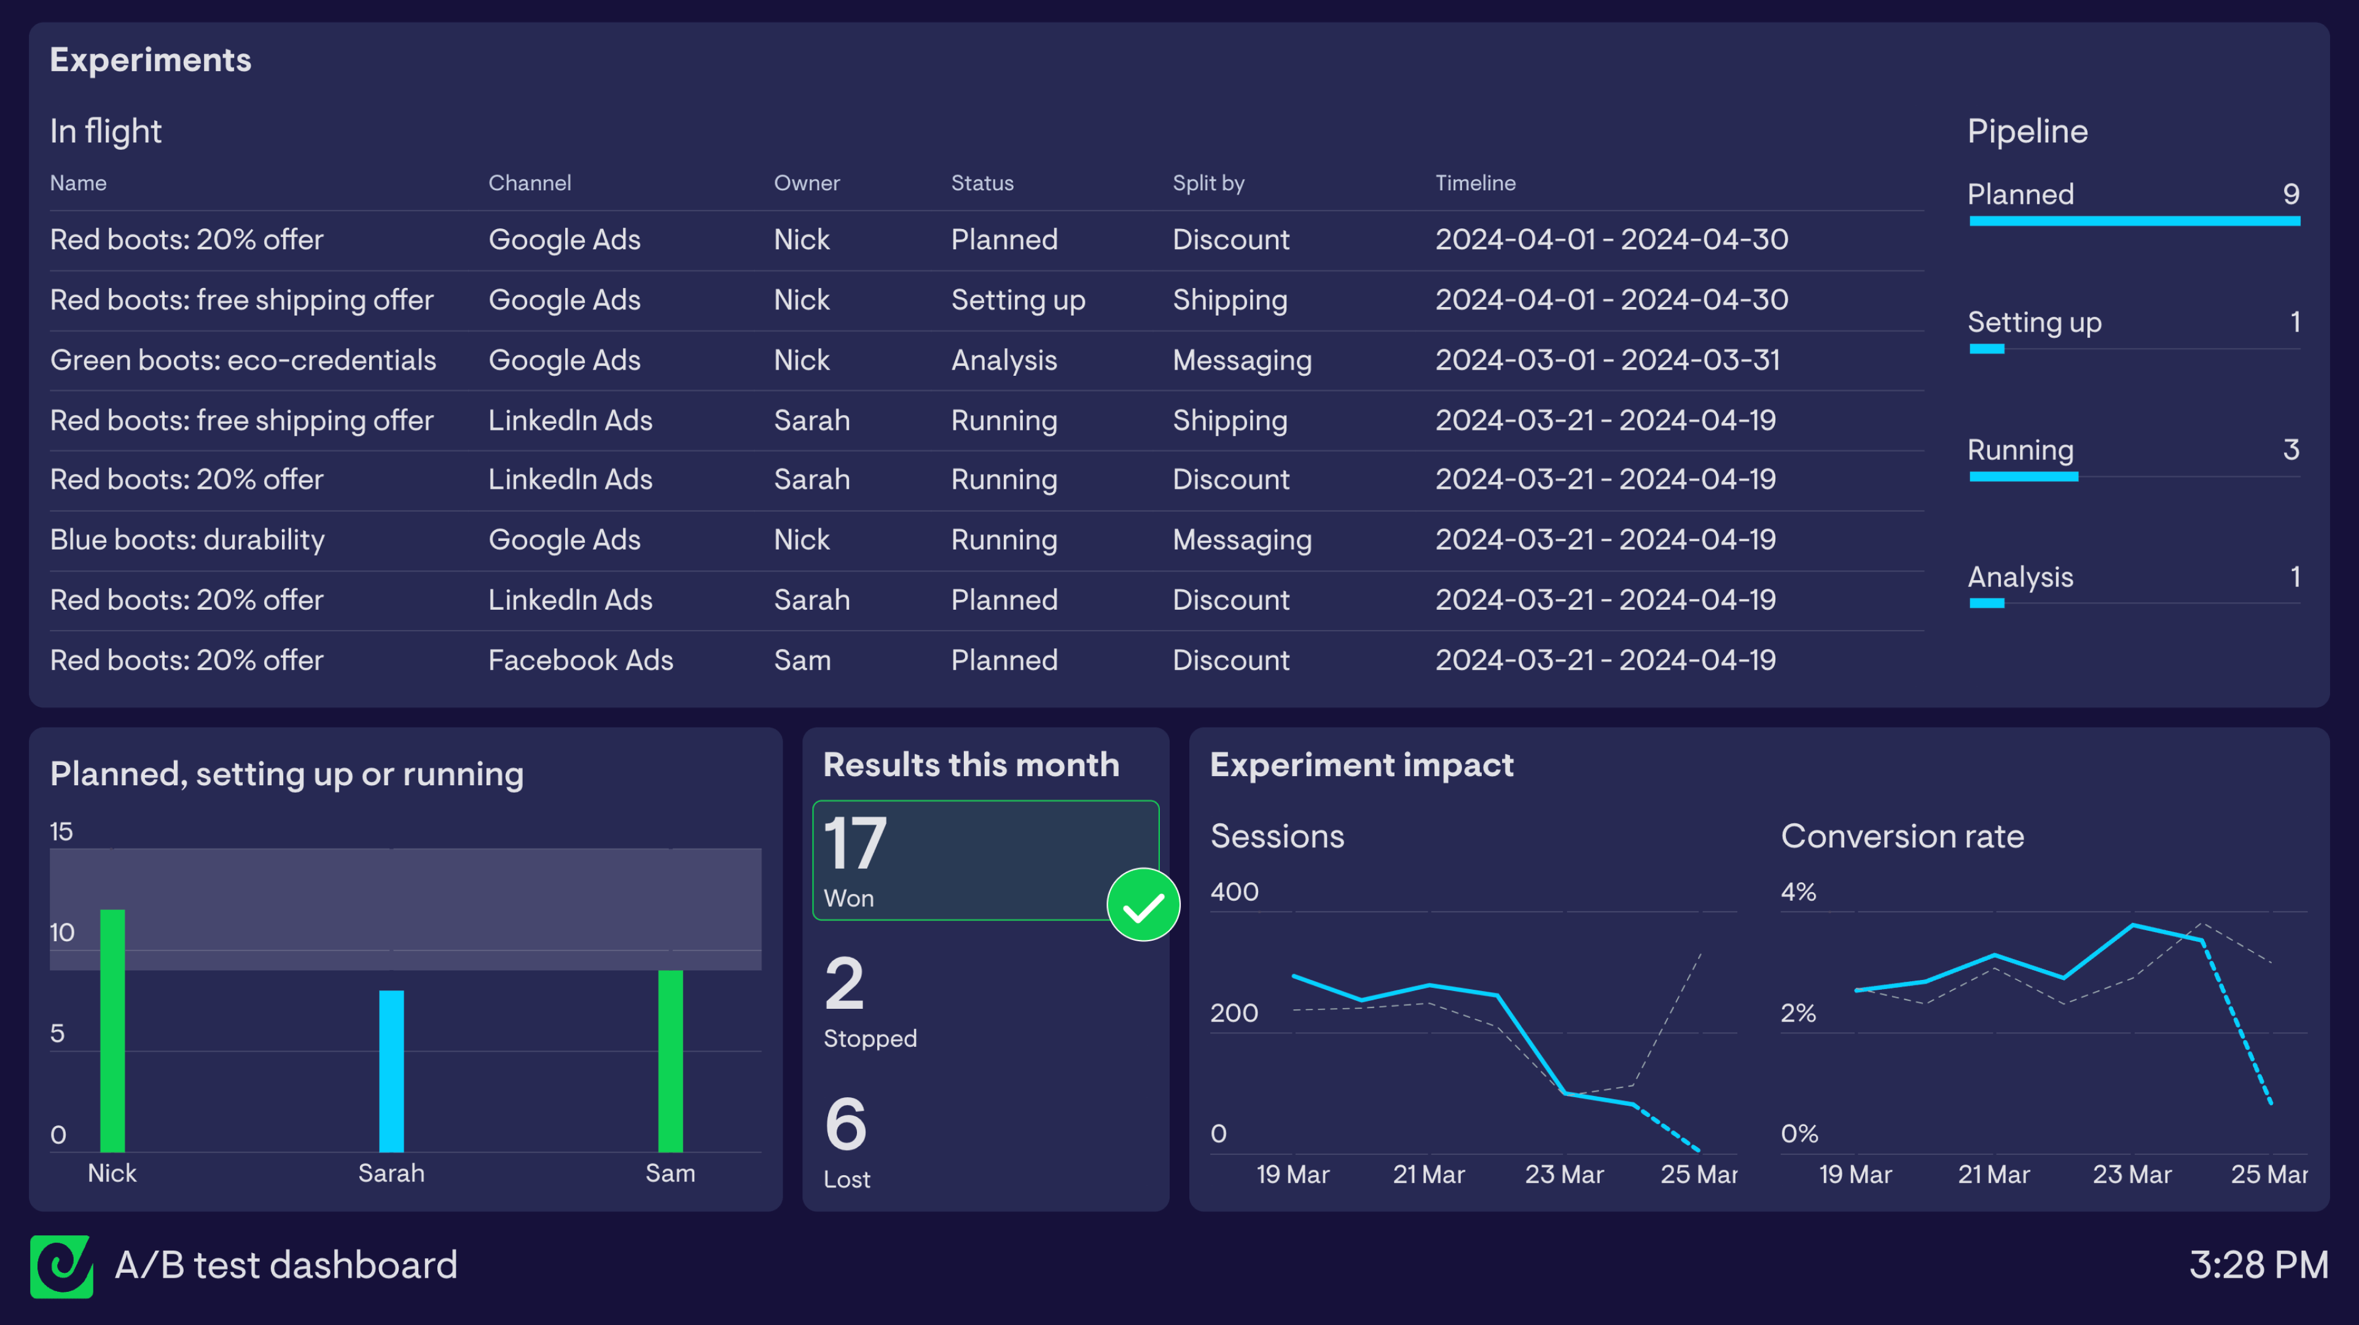Screen dimensions: 2359x1325
Task: Click Planned status in Facebook Ads row
Action: [1004, 661]
